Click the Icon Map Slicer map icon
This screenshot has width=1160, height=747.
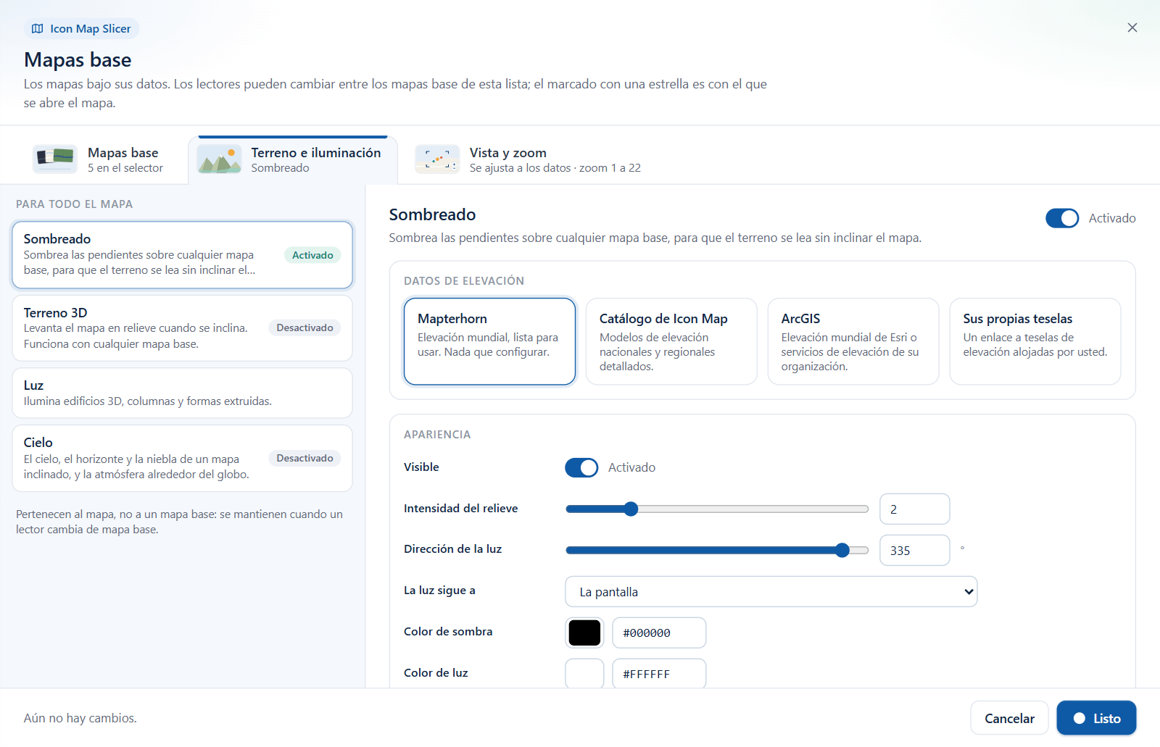pyautogui.click(x=38, y=29)
